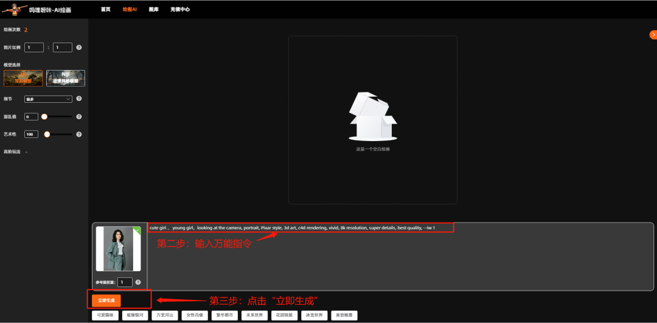Click into the prompt text area
Image resolution: width=657 pixels, height=323 pixels.
400,256
